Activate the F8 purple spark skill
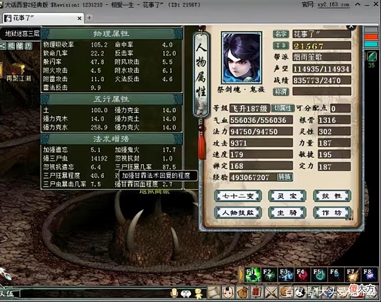The image size is (381, 302). (369, 275)
